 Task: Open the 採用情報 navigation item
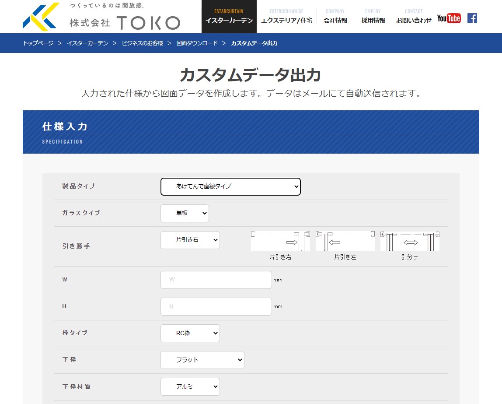[x=373, y=17]
